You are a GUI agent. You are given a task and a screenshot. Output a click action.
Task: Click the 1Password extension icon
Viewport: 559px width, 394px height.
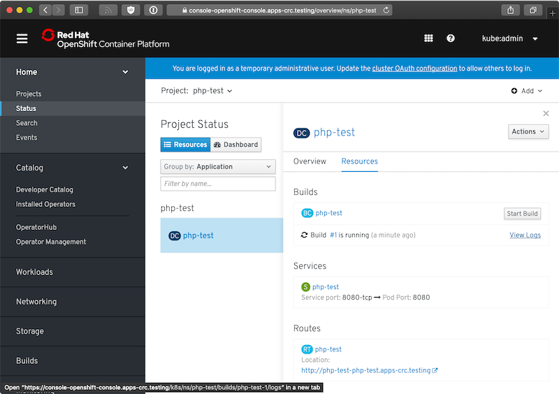click(x=153, y=10)
